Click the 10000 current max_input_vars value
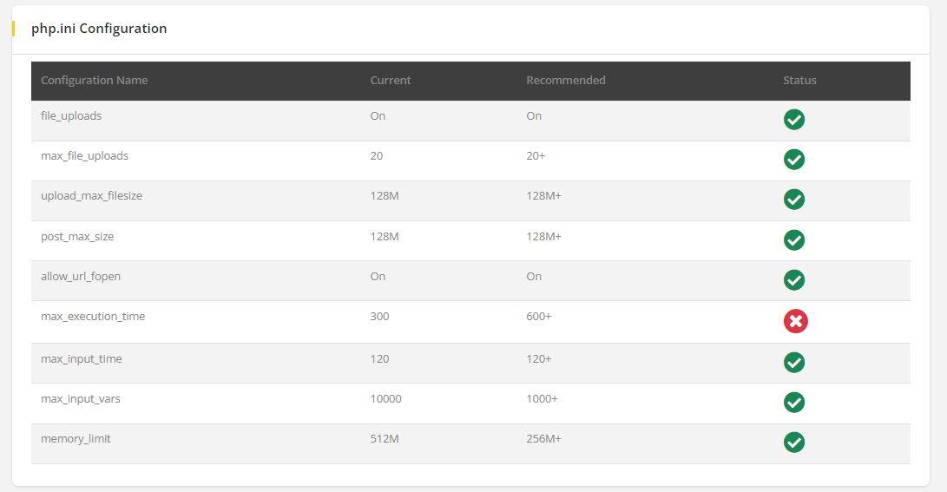 pyautogui.click(x=386, y=399)
